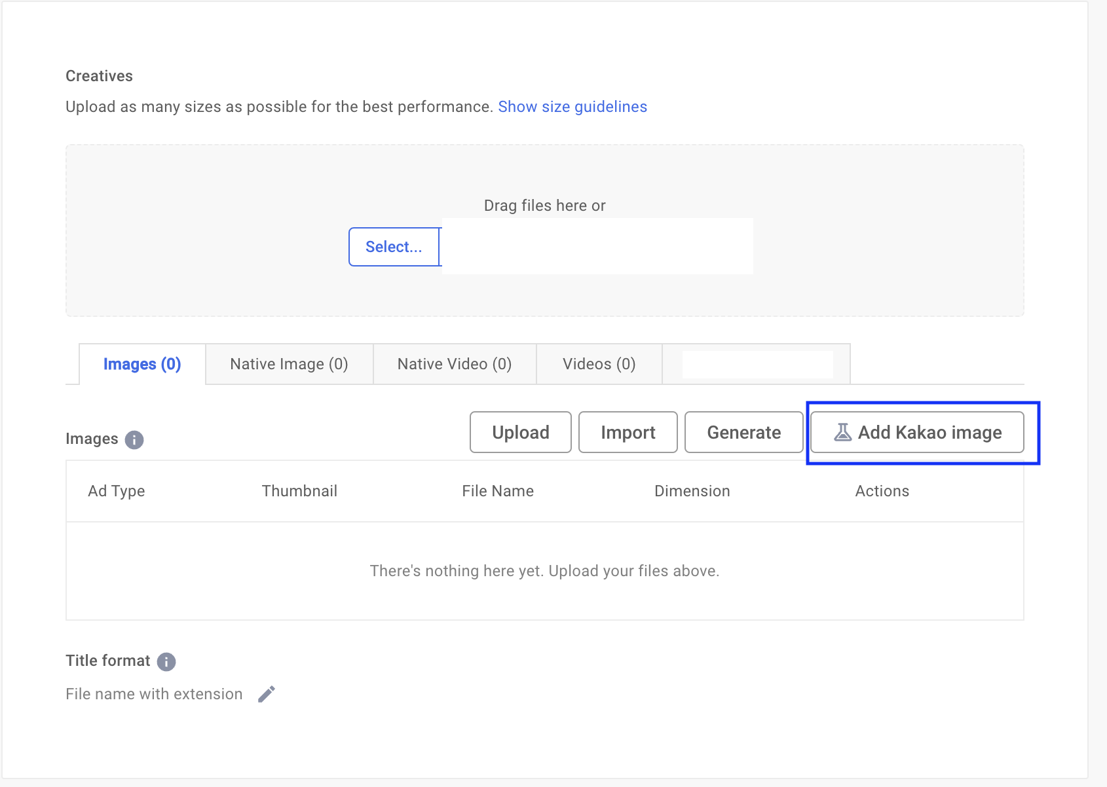
Task: Select the Videos (0) tab
Action: coord(599,364)
